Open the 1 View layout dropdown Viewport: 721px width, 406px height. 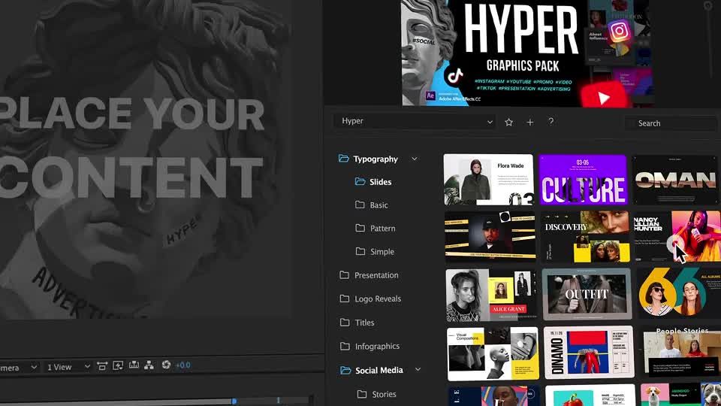(x=68, y=367)
